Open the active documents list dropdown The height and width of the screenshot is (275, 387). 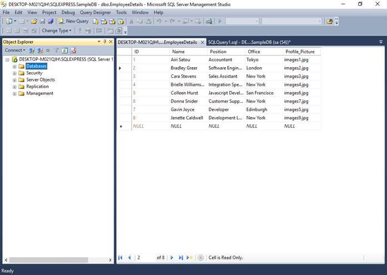(381, 42)
